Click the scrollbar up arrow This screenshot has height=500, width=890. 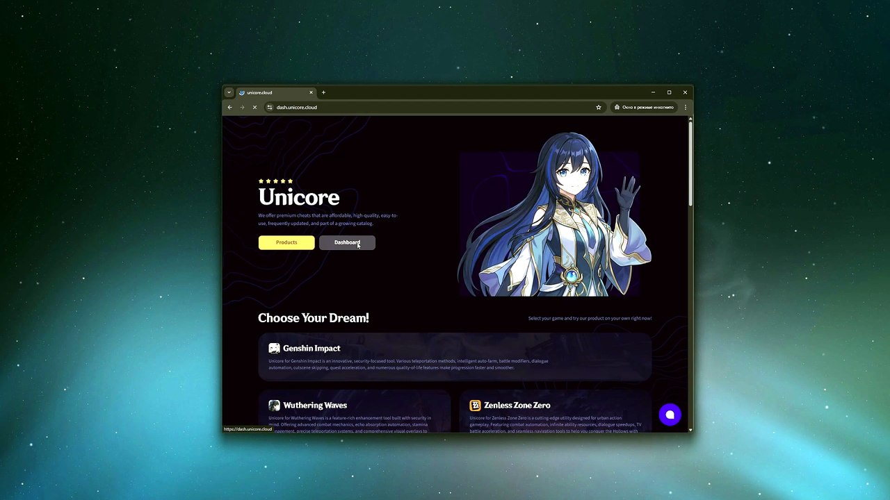[690, 119]
